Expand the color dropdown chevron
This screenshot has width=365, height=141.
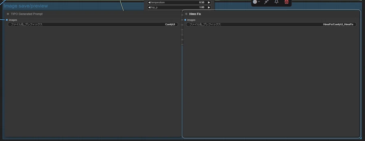259,2
